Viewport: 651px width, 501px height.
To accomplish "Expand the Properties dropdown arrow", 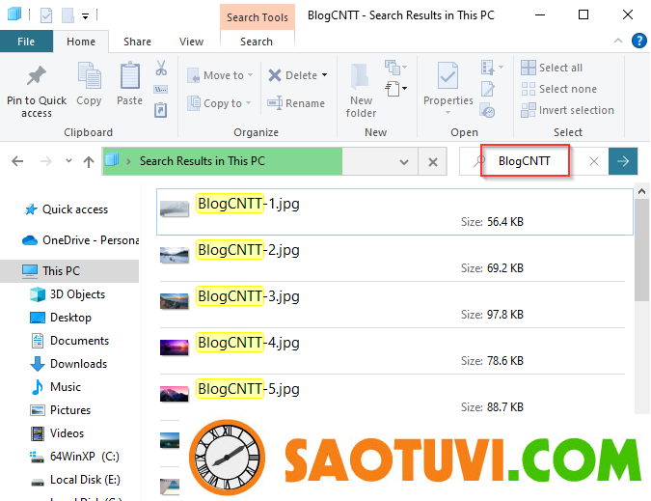I will [x=448, y=113].
